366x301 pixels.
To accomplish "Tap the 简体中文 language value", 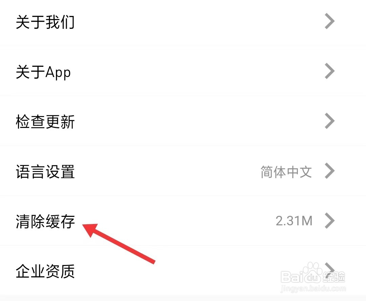I will click(x=286, y=172).
